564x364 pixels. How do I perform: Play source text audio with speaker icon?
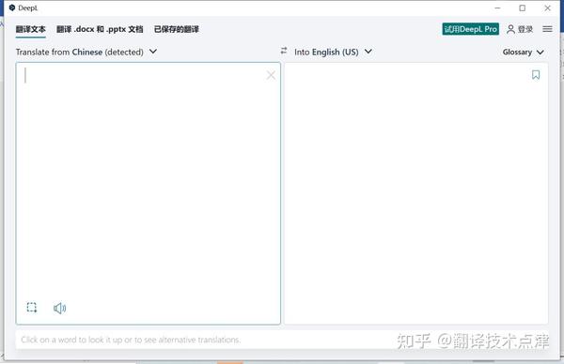[x=60, y=308]
